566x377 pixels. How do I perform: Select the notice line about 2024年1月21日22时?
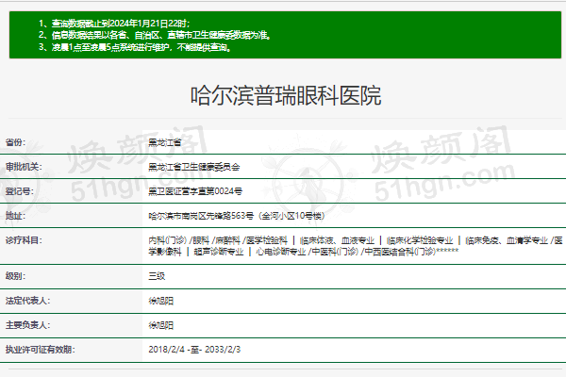coord(114,24)
